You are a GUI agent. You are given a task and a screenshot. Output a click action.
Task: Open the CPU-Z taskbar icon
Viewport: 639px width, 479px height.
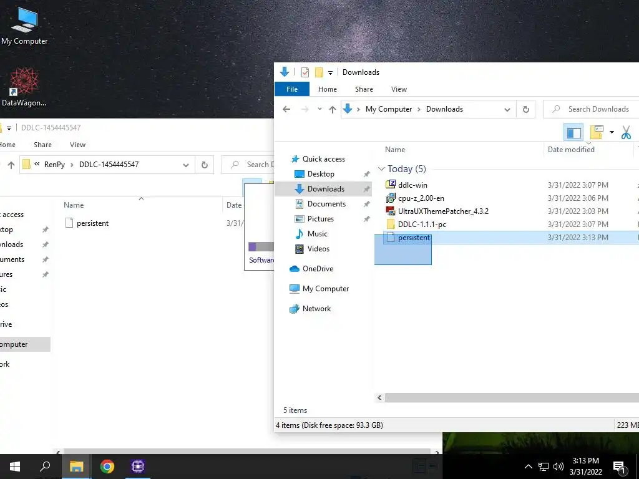point(138,467)
